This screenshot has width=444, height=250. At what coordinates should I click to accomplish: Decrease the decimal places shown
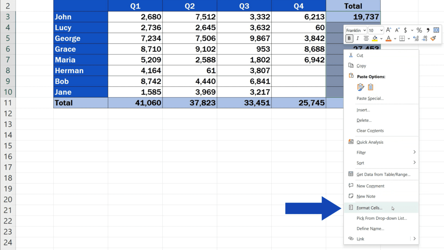coord(425,38)
